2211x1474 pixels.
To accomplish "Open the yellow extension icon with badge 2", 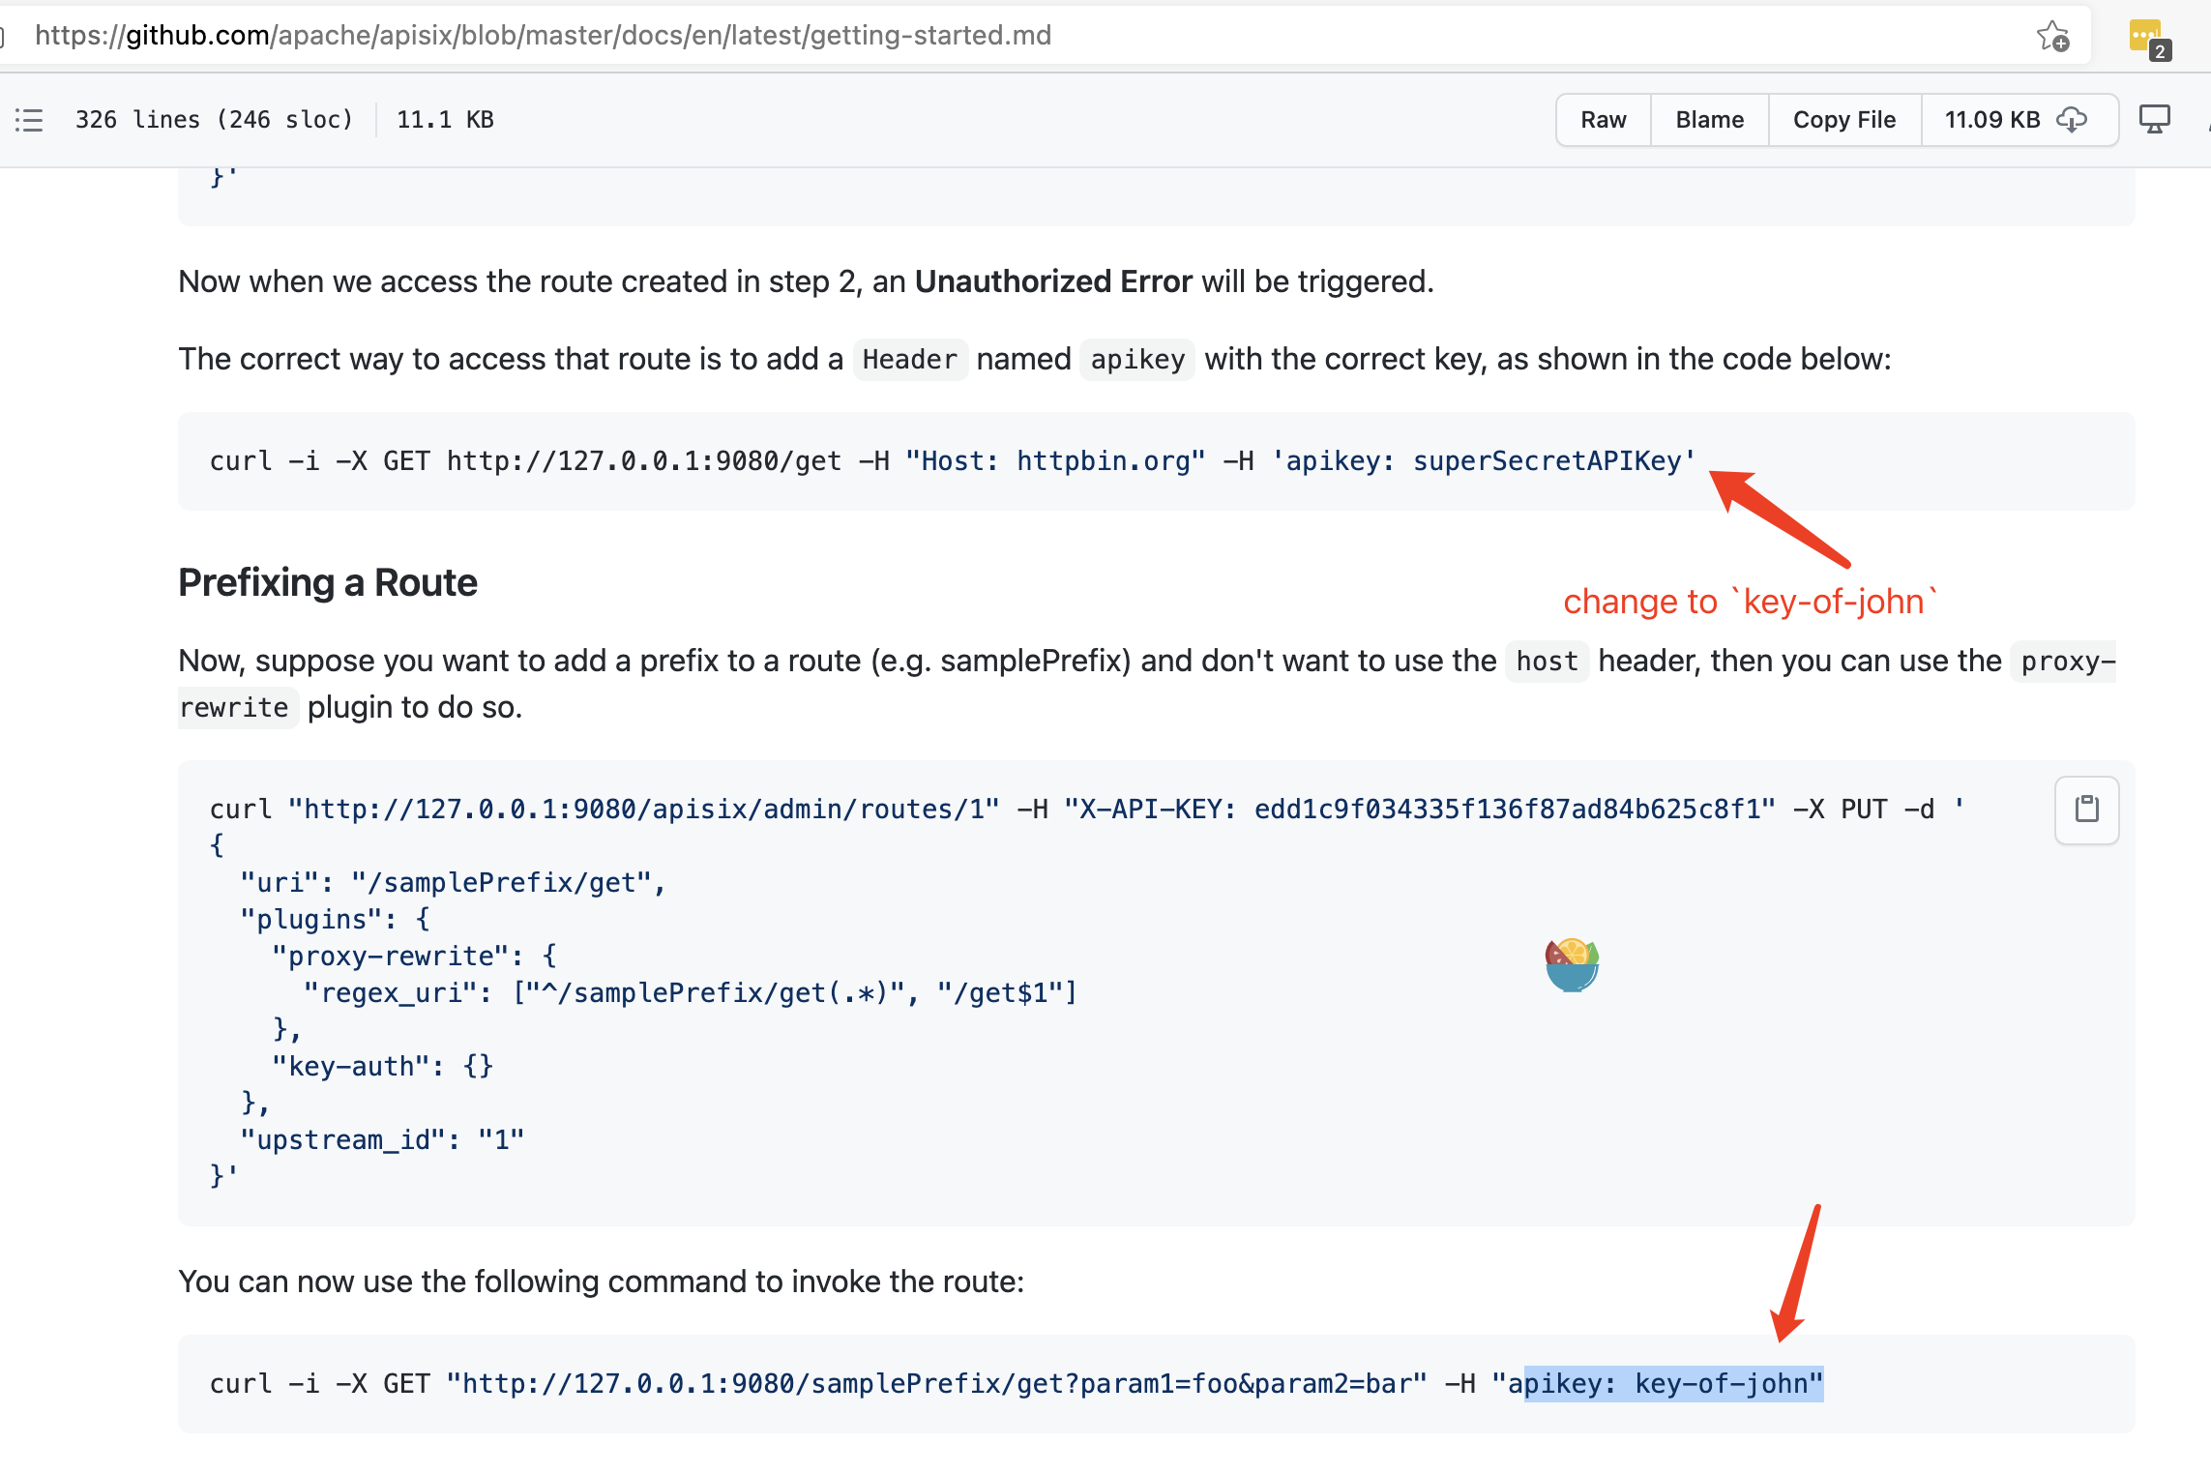I will 2147,39.
